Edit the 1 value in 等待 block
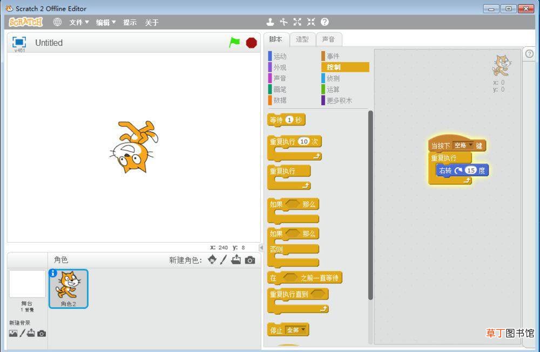540x352 pixels. point(289,120)
